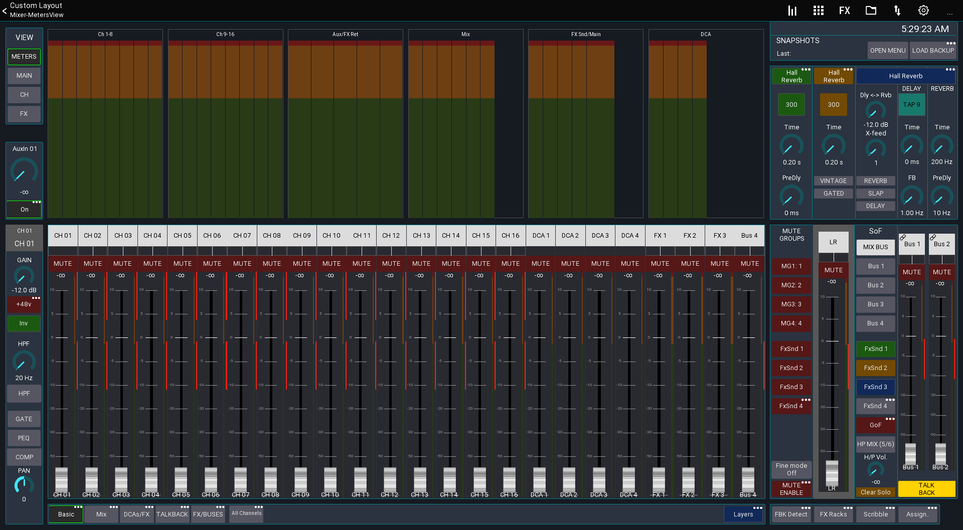Screen dimensions: 963x530
Task: Open the Hall Reverb snapshot options menu
Action: coord(807,70)
